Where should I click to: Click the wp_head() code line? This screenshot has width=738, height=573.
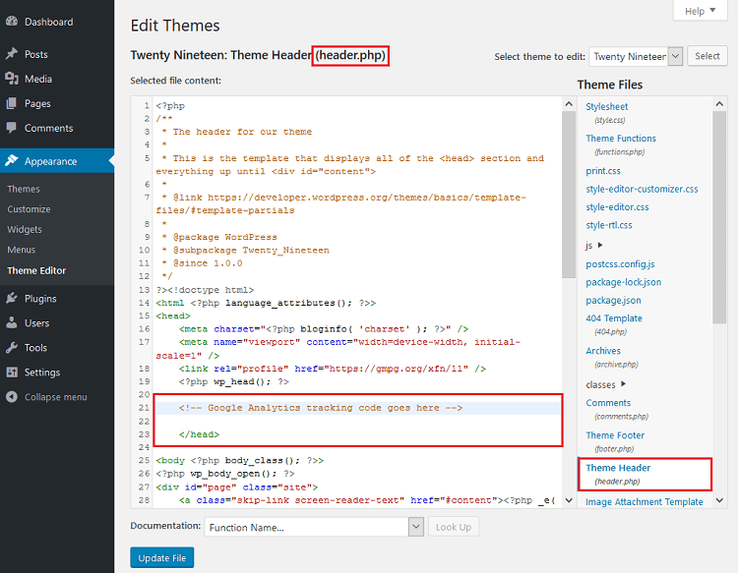pos(233,381)
